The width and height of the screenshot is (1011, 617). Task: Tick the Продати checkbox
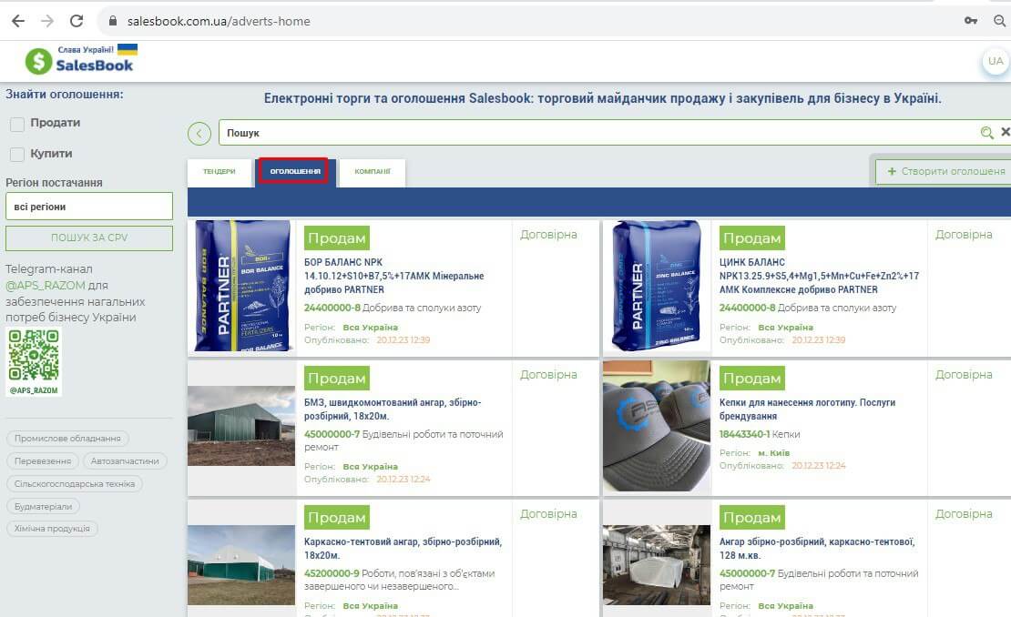point(17,124)
